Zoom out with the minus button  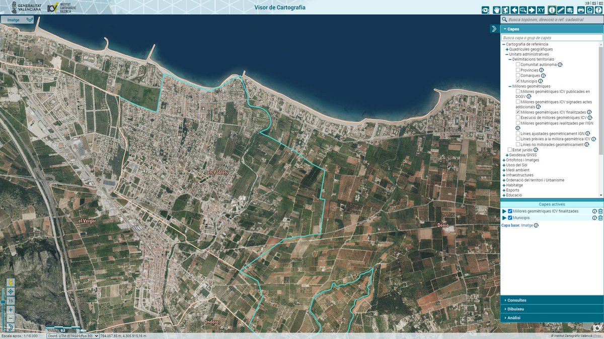point(11,318)
